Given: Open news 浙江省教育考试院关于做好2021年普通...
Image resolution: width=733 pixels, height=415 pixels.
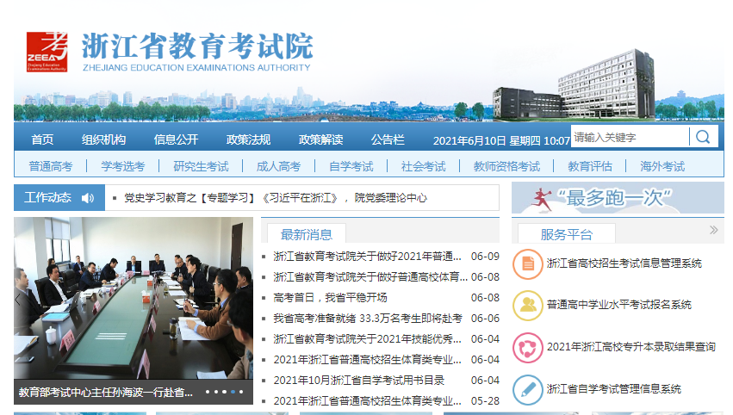Looking at the screenshot, I should pyautogui.click(x=368, y=256).
